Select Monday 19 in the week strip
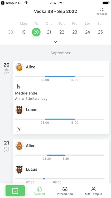Viewport: 111px width, 198px height. [23, 32]
